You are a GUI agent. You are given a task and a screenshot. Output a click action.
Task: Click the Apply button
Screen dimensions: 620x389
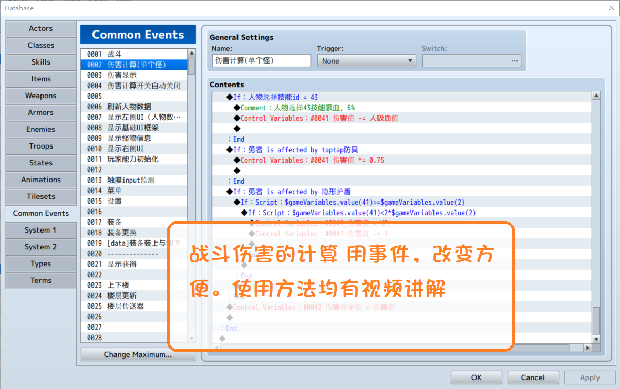coord(590,377)
